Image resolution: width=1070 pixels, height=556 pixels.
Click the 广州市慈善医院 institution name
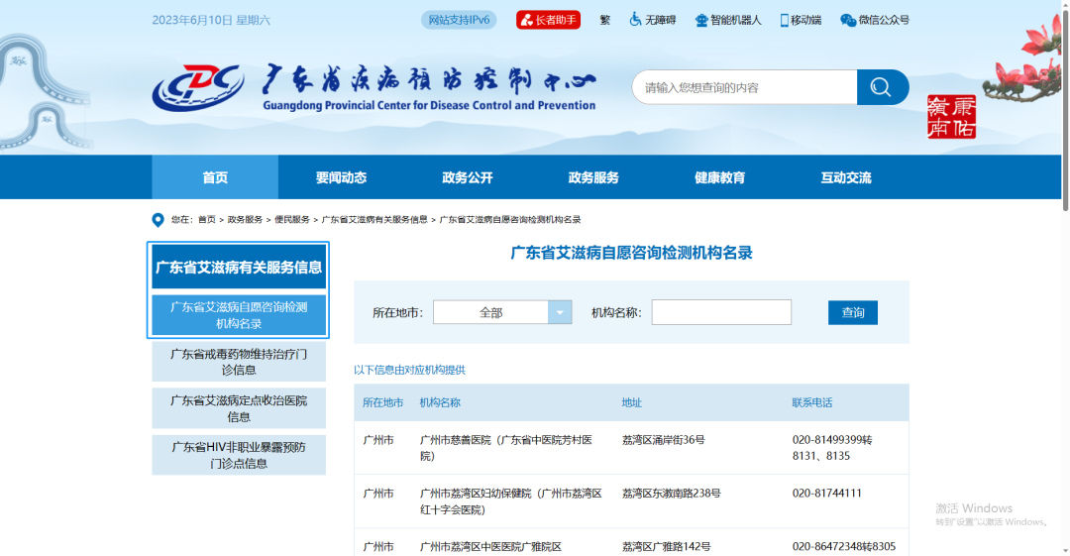506,448
